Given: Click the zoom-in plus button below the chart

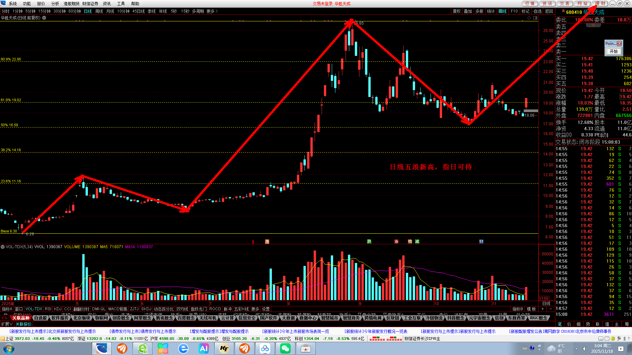Looking at the screenshot, I should pyautogui.click(x=542, y=309).
